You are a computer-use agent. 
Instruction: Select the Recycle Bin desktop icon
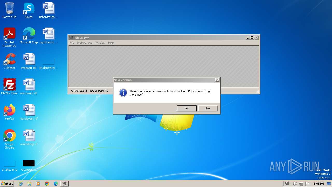(9, 10)
